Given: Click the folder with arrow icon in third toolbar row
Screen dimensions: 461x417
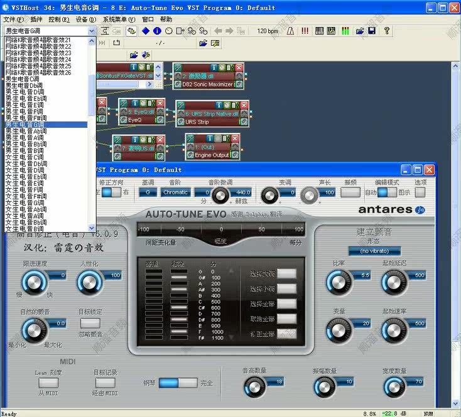Looking at the screenshot, I should 134,55.
